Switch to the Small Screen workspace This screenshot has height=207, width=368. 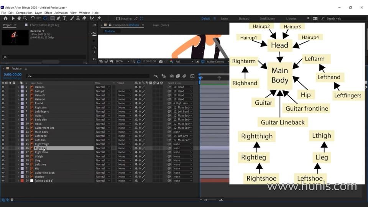[x=267, y=18]
